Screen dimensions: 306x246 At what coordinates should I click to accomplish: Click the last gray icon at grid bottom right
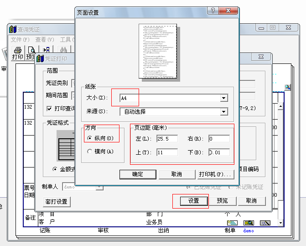(x=265, y=223)
